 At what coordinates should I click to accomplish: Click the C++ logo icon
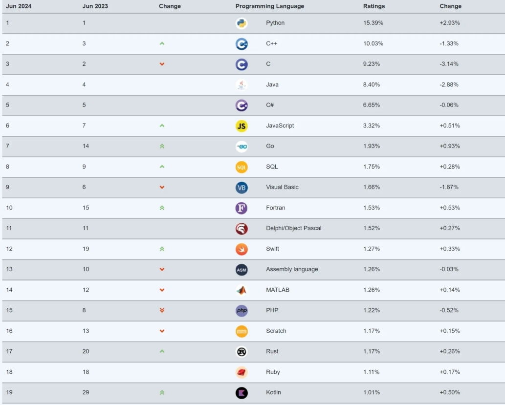pyautogui.click(x=241, y=44)
